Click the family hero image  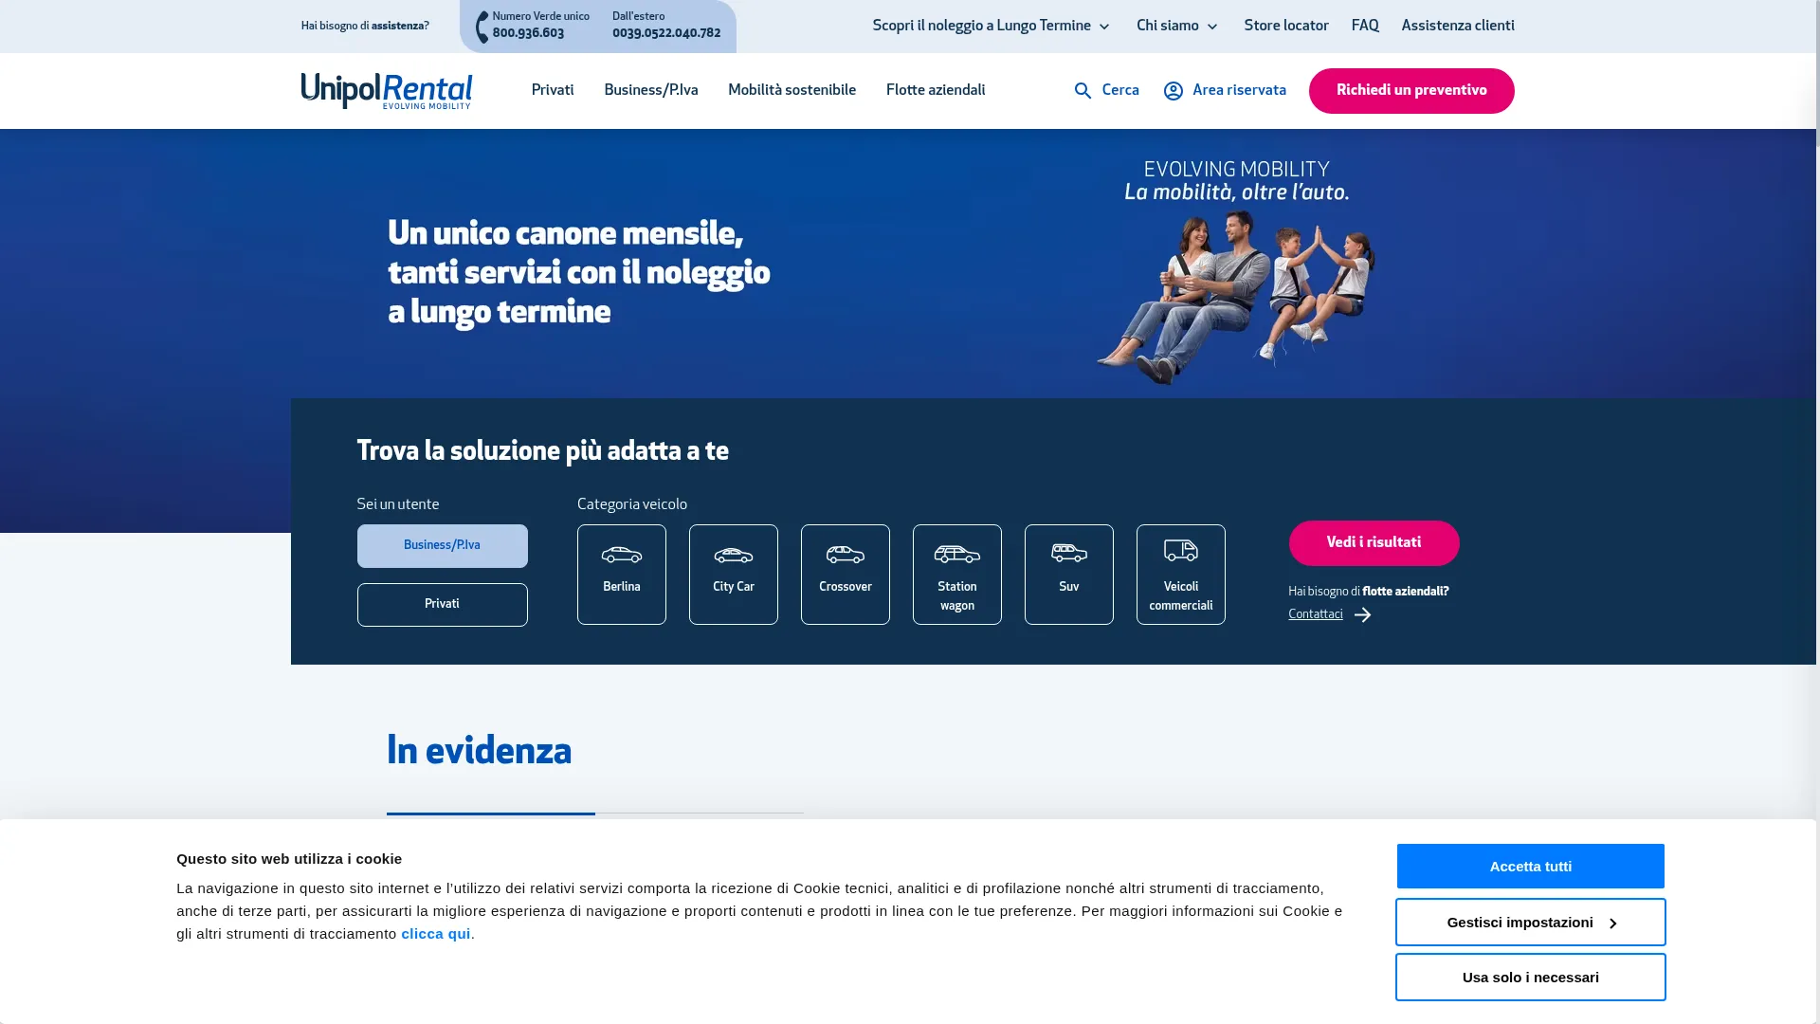[x=1236, y=297]
